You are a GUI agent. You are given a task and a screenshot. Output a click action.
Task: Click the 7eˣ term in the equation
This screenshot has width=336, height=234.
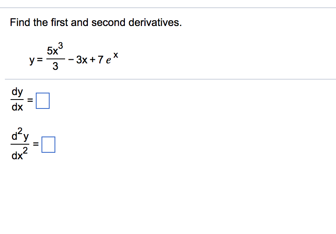(x=107, y=59)
